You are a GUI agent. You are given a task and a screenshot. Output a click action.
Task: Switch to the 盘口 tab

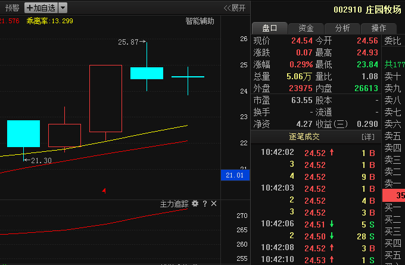pos(270,28)
